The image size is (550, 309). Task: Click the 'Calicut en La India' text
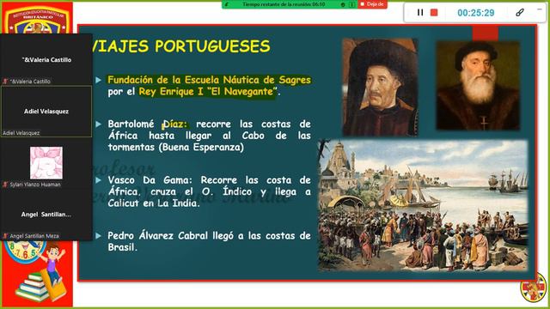(154, 203)
